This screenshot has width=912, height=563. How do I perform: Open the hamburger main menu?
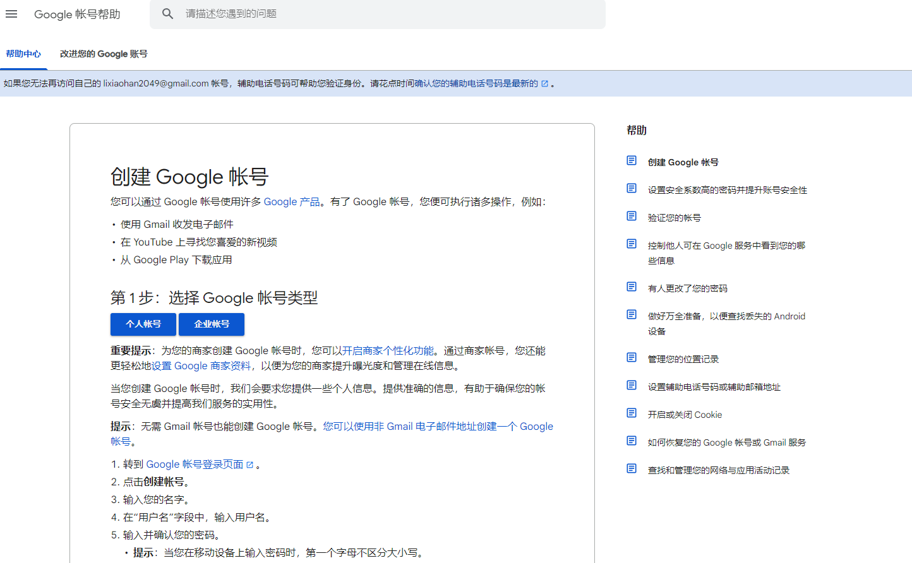[11, 14]
